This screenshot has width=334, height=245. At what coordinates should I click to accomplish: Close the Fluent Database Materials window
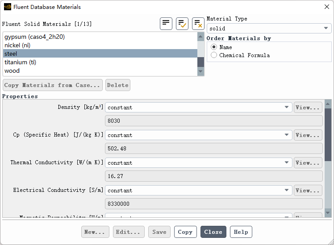pos(326,7)
